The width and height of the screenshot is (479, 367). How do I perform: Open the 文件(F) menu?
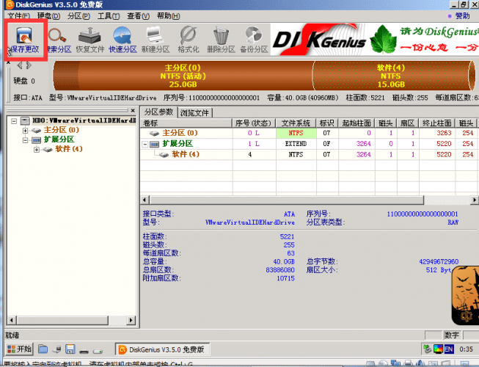(x=19, y=16)
